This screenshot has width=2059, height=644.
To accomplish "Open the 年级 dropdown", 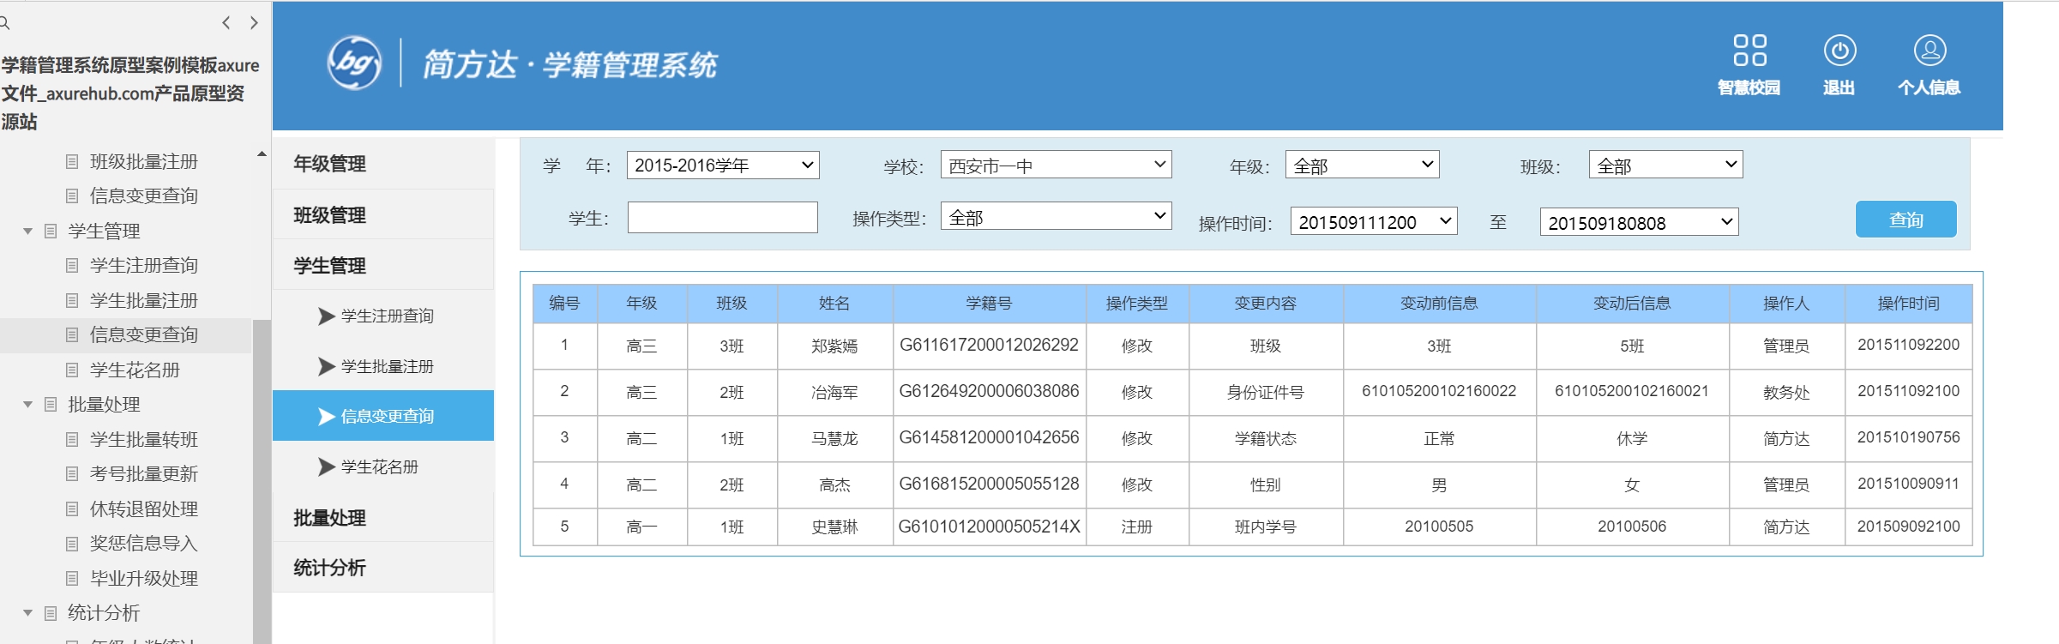I will pos(1362,165).
